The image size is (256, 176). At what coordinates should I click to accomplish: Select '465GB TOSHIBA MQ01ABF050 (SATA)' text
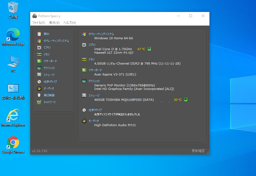[124, 100]
